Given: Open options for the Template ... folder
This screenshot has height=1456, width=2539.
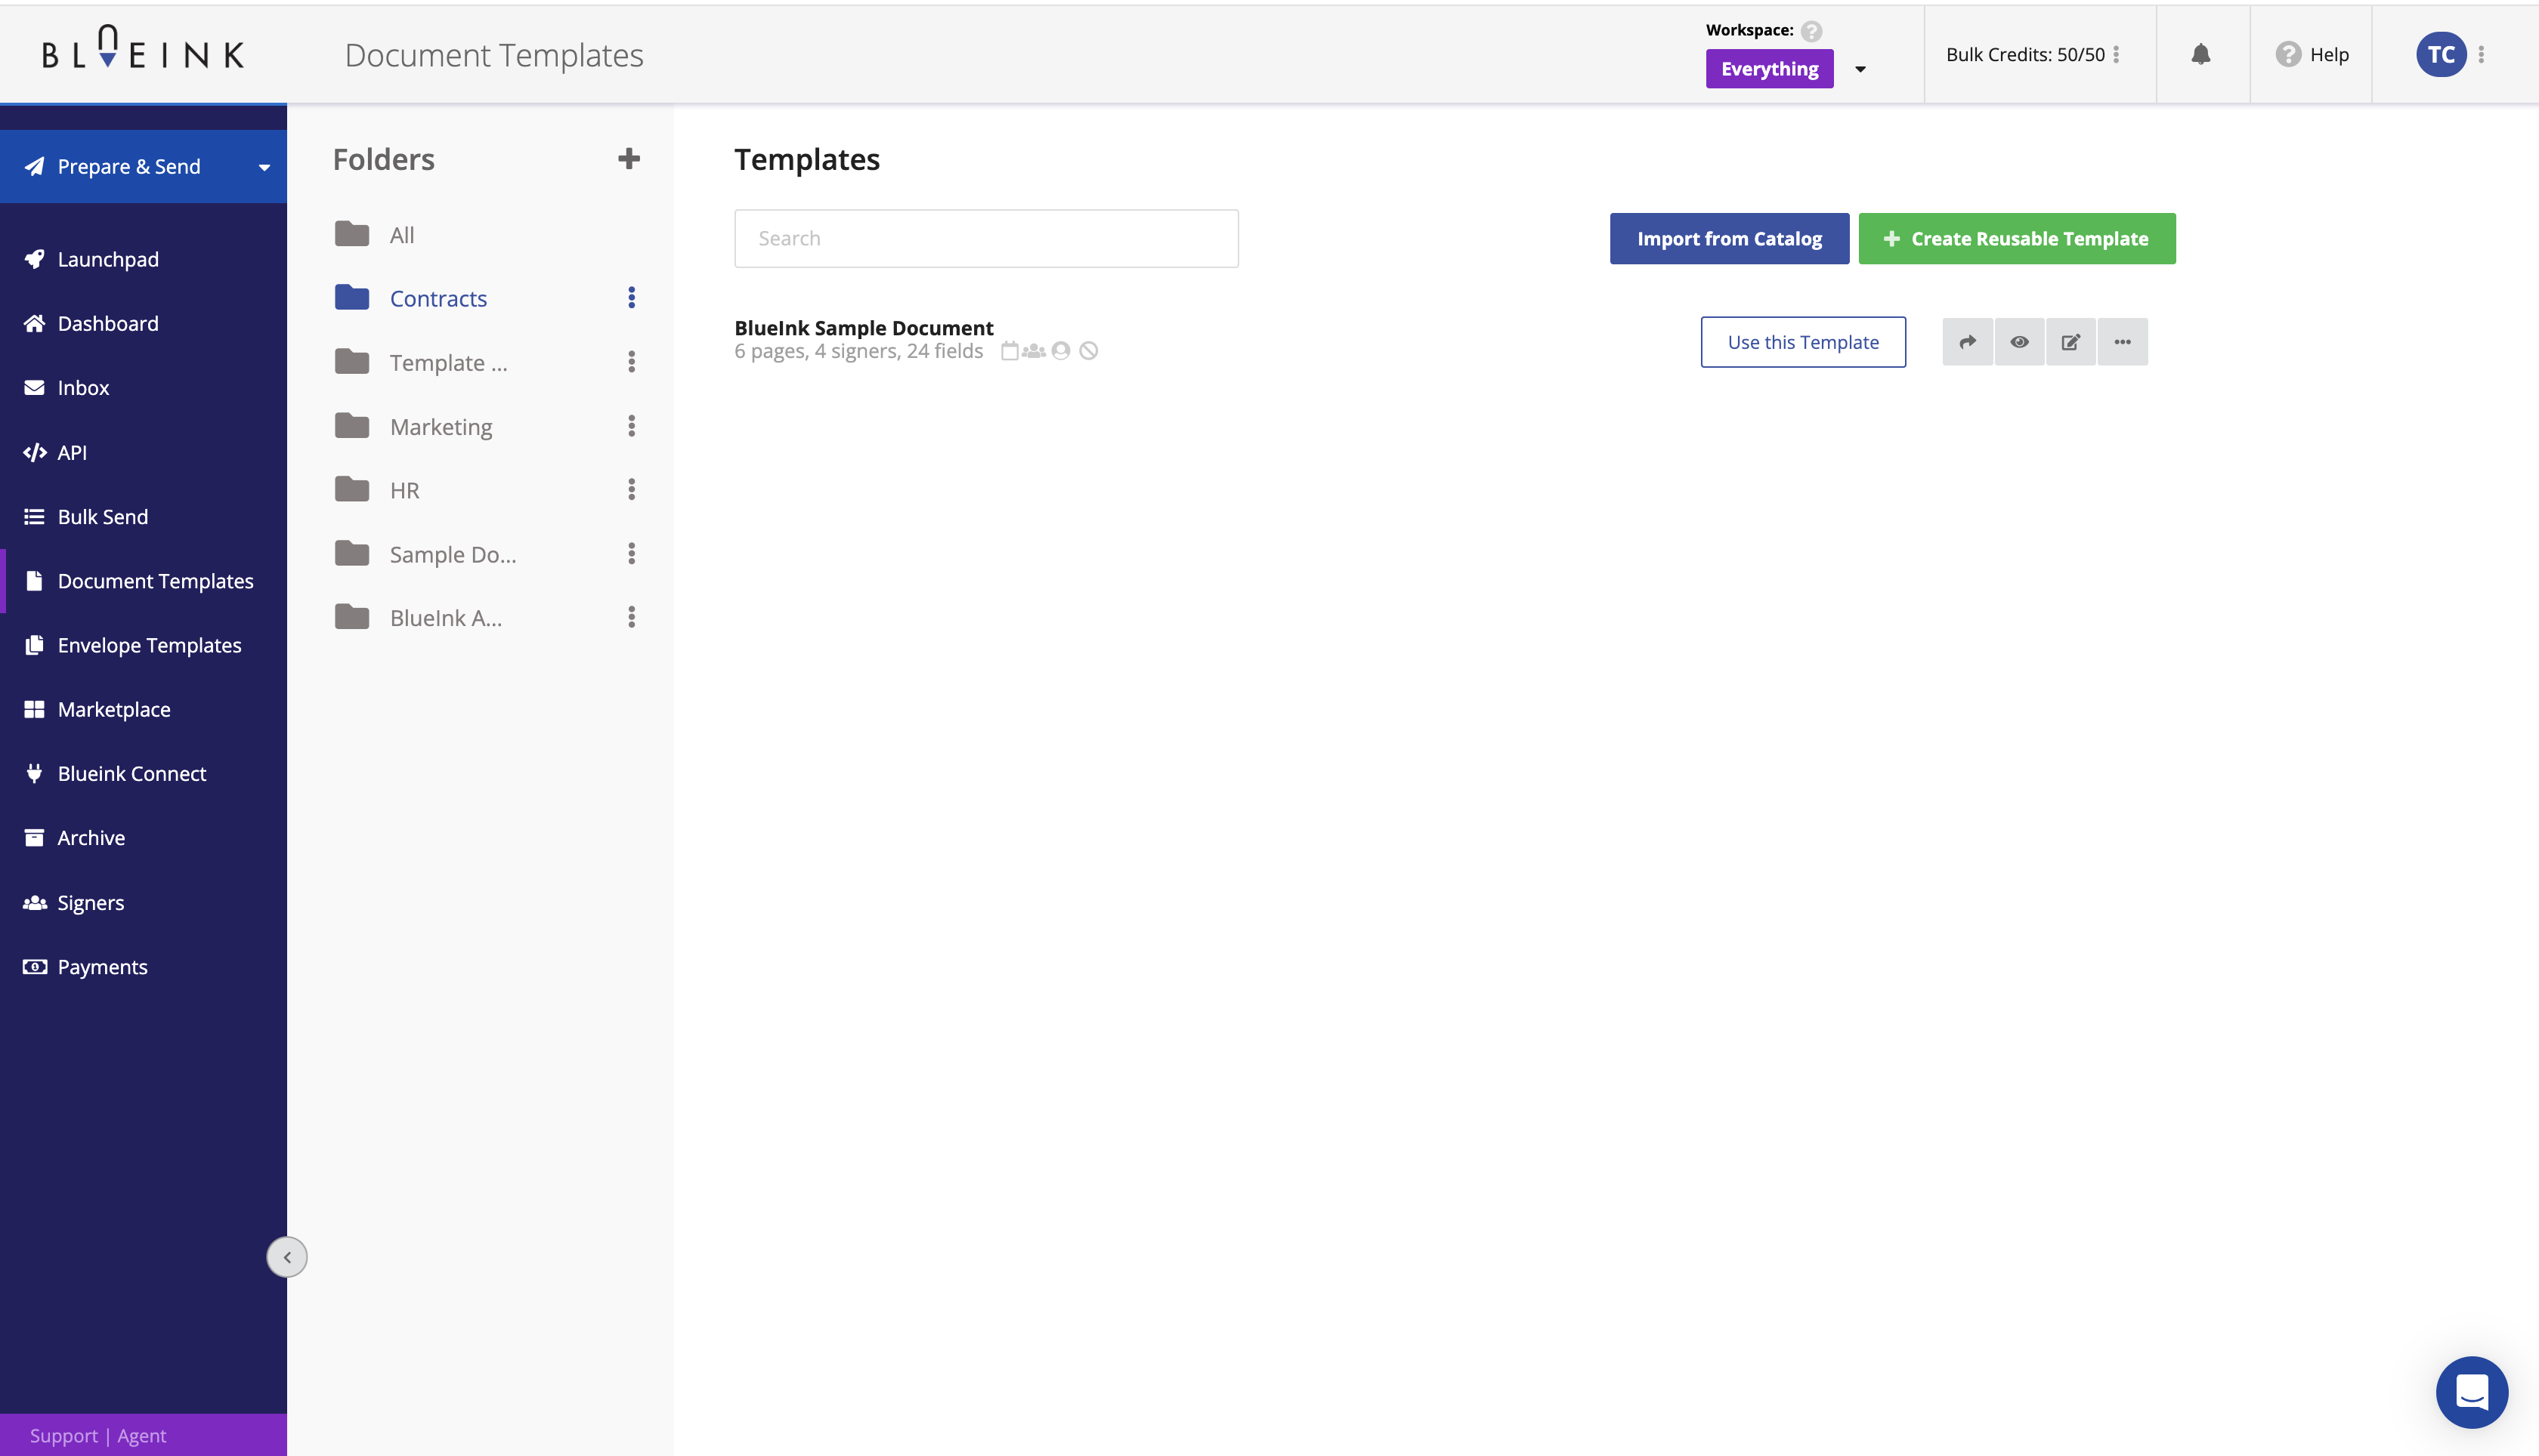Looking at the screenshot, I should [x=631, y=361].
